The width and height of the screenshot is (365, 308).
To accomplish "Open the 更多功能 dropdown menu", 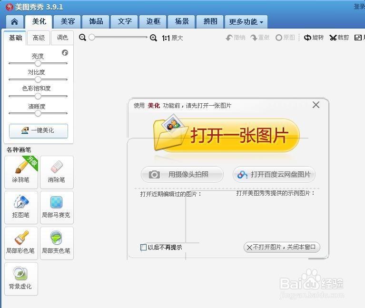I will (246, 22).
